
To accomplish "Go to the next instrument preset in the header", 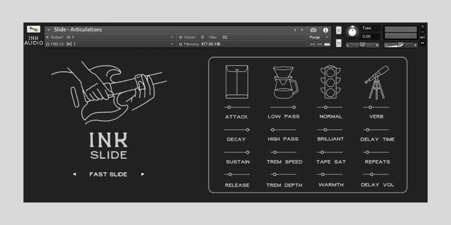I will (x=302, y=30).
